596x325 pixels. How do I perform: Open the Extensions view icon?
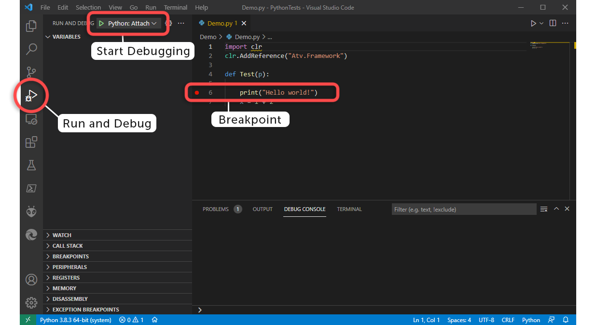[x=31, y=142]
